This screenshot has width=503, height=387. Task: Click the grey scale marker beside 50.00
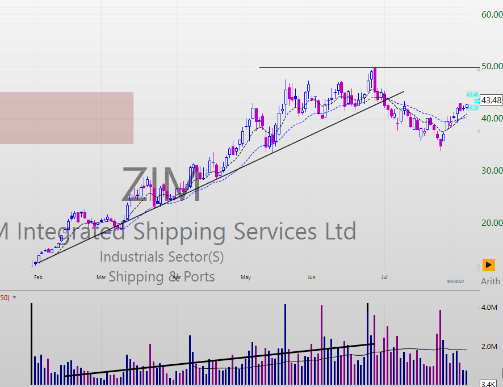tap(477, 70)
